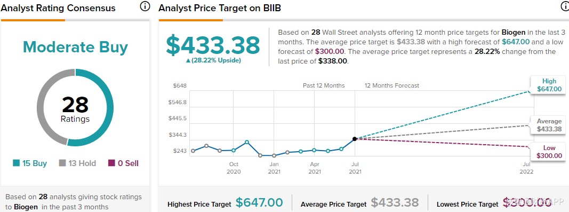569x212 pixels.
Task: Click the Average $433.38 forecast label
Action: point(549,125)
